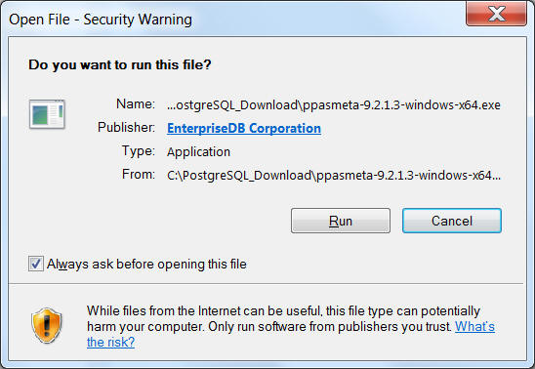Click the 'Always ask before opening this file' label
Viewport: 535px width, 369px height.
coord(146,265)
